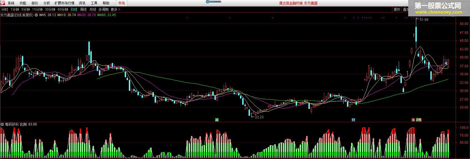The image size is (470, 159).
Task: Switch to 月线 monthly period
Action: point(93,9)
